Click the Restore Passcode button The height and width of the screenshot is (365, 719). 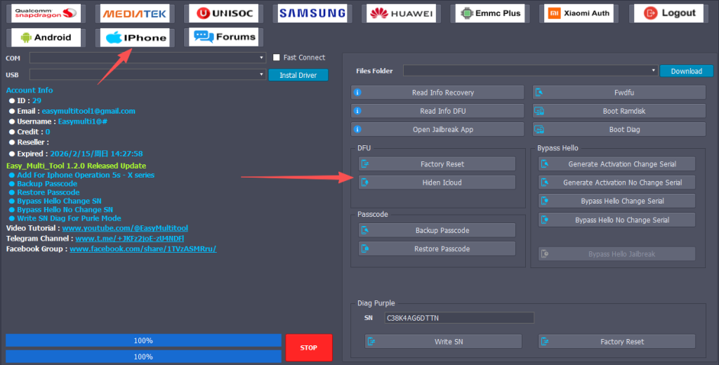coord(437,248)
